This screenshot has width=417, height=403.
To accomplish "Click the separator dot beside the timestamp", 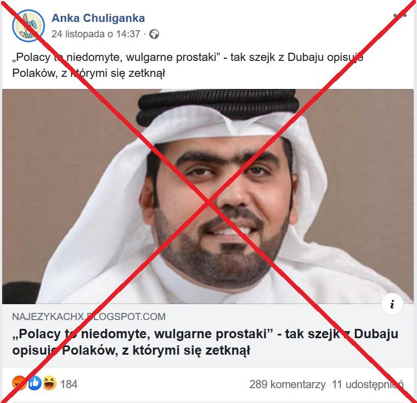I will point(145,35).
